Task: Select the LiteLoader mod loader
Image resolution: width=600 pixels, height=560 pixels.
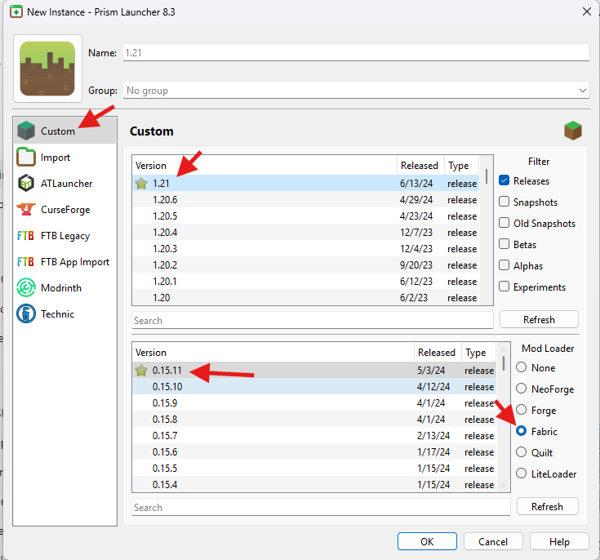Action: coord(521,473)
